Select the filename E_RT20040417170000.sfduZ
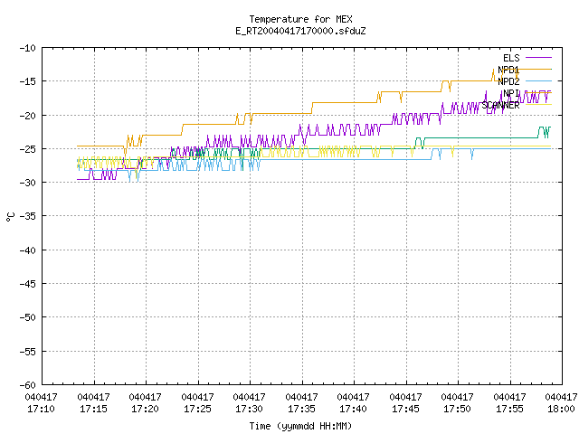The width and height of the screenshot is (579, 434). (x=300, y=31)
